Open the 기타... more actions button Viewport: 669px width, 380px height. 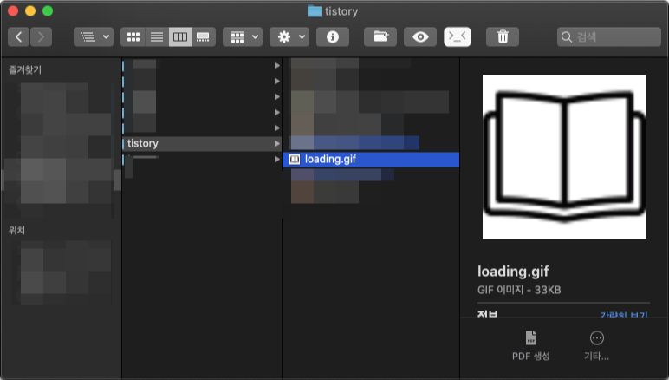point(596,346)
